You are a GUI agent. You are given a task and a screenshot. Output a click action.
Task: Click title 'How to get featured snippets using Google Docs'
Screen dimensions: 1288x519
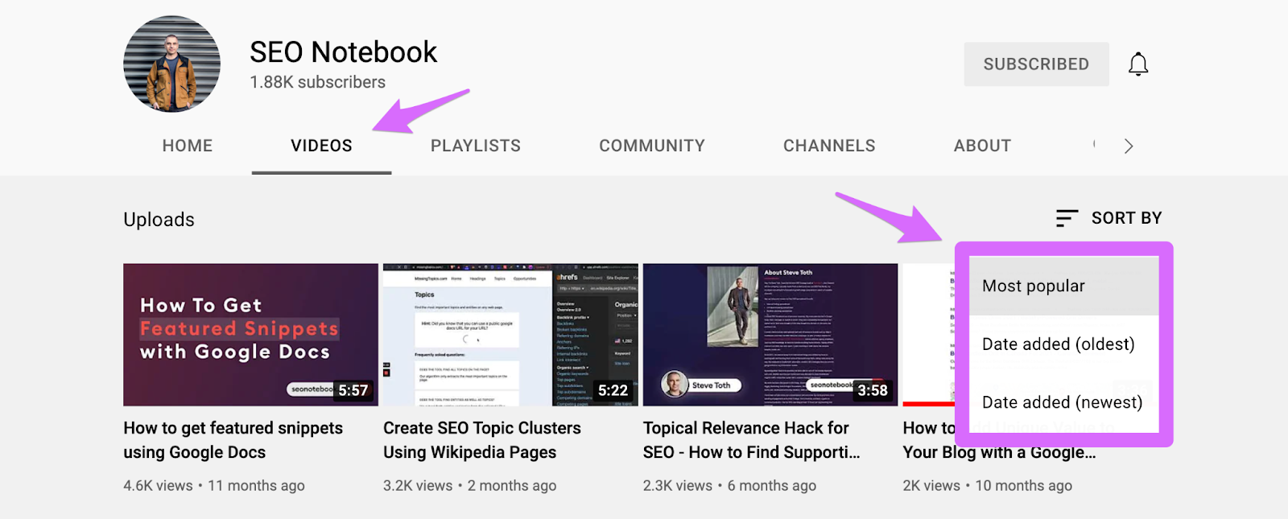click(233, 440)
